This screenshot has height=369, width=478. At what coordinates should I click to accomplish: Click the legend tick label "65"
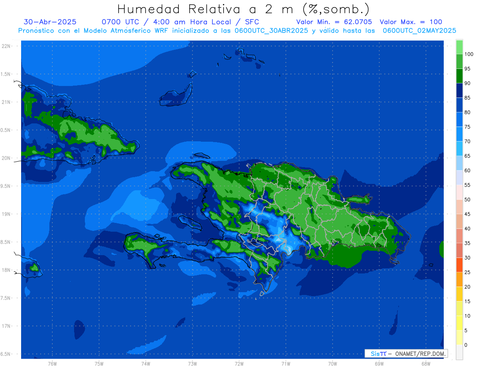[x=467, y=156]
